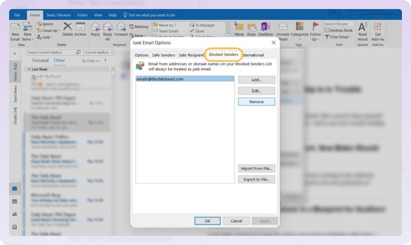Switch to the View ribbon tab
The height and width of the screenshot is (245, 411).
(x=98, y=15)
